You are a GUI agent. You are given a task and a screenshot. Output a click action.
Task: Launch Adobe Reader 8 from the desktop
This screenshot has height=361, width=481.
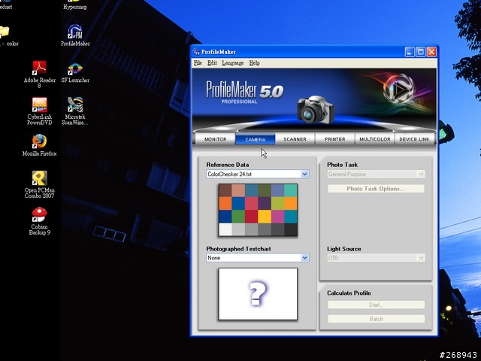[x=40, y=74]
